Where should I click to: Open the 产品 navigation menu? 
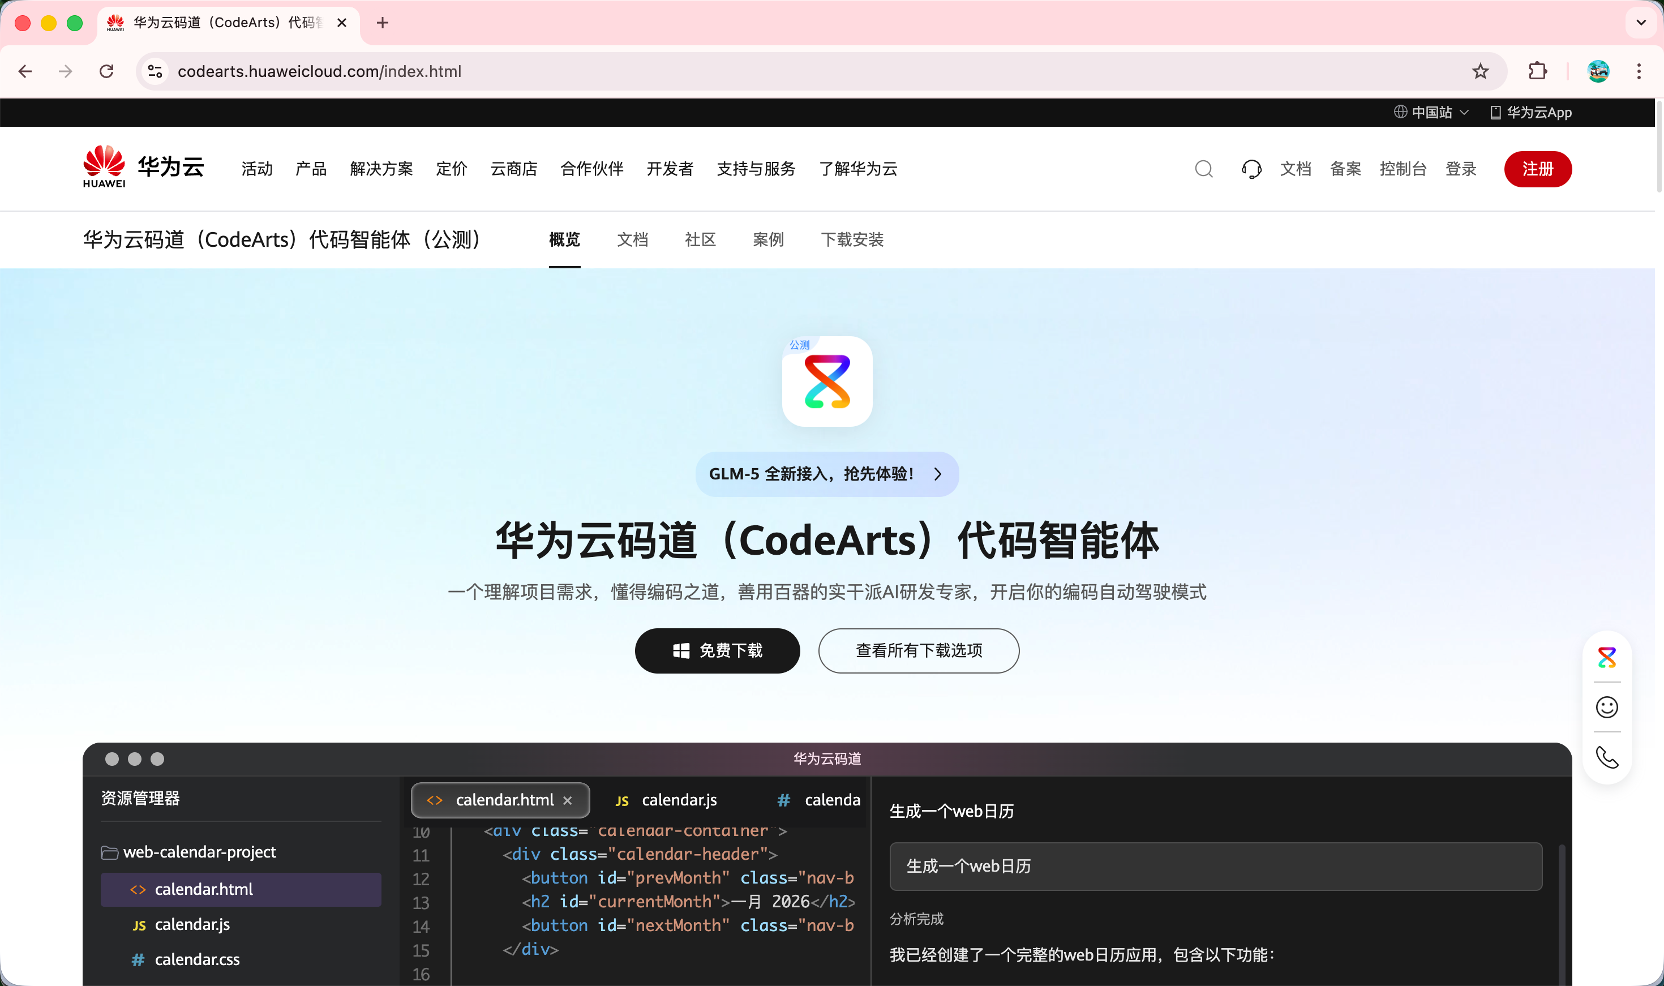coord(311,169)
